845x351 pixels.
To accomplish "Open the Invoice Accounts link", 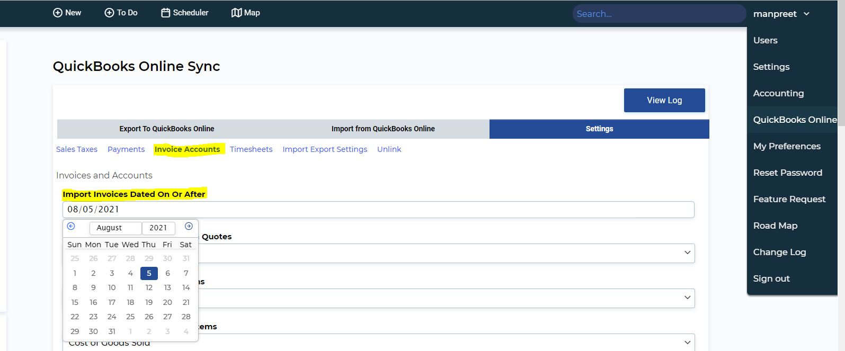I will click(x=187, y=149).
